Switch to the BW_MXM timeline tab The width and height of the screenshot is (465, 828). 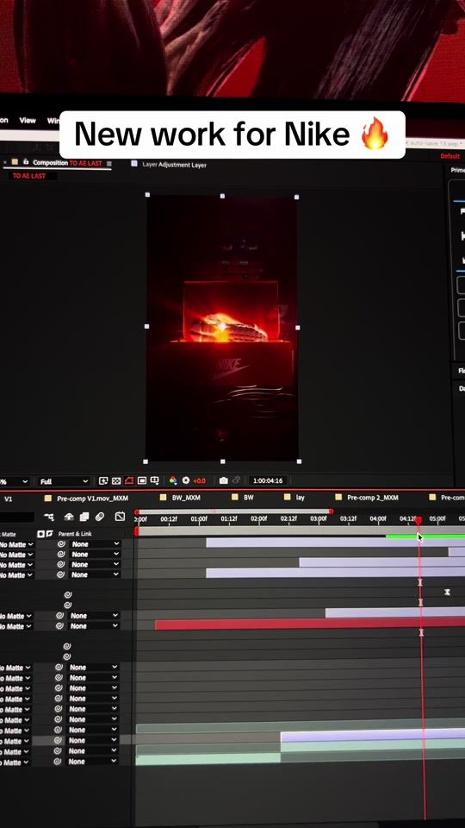(x=186, y=498)
